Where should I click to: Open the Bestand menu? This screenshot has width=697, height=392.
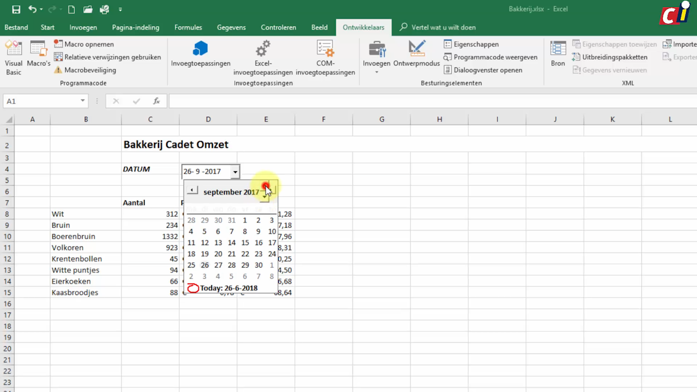click(x=16, y=27)
